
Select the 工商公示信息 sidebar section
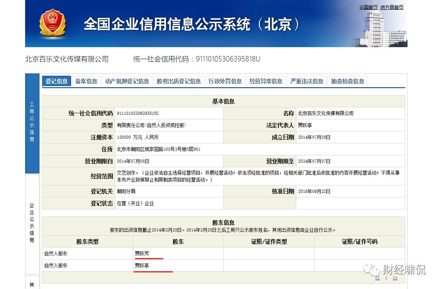(x=32, y=124)
